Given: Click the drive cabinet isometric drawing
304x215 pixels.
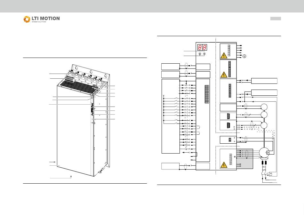Looking at the screenshot, I should point(84,120).
